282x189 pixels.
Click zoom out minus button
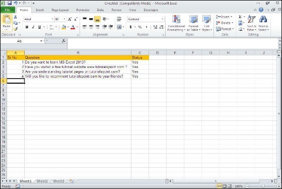pos(247,186)
